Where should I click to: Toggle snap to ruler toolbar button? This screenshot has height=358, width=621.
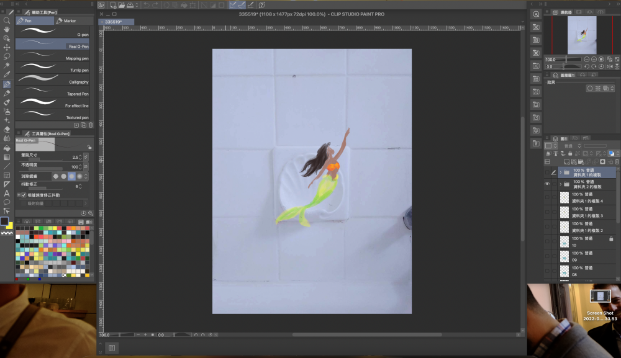[233, 5]
